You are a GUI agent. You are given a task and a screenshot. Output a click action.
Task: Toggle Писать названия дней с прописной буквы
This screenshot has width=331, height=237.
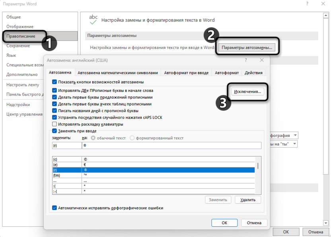(x=55, y=111)
